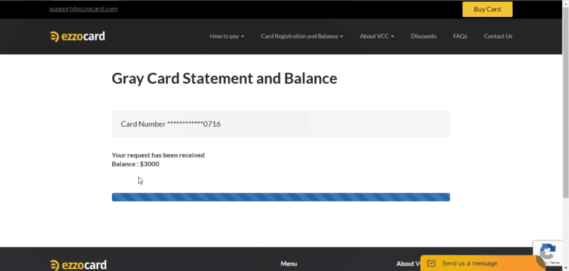Click the page's vertical scrollbar
This screenshot has width=569, height=271.
pyautogui.click(x=565, y=111)
